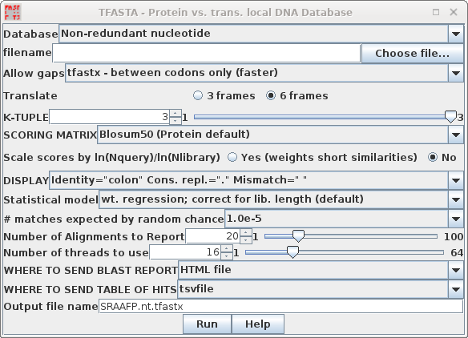Open the matches expected by random chance dropdown
The height and width of the screenshot is (338, 468).
click(x=455, y=219)
